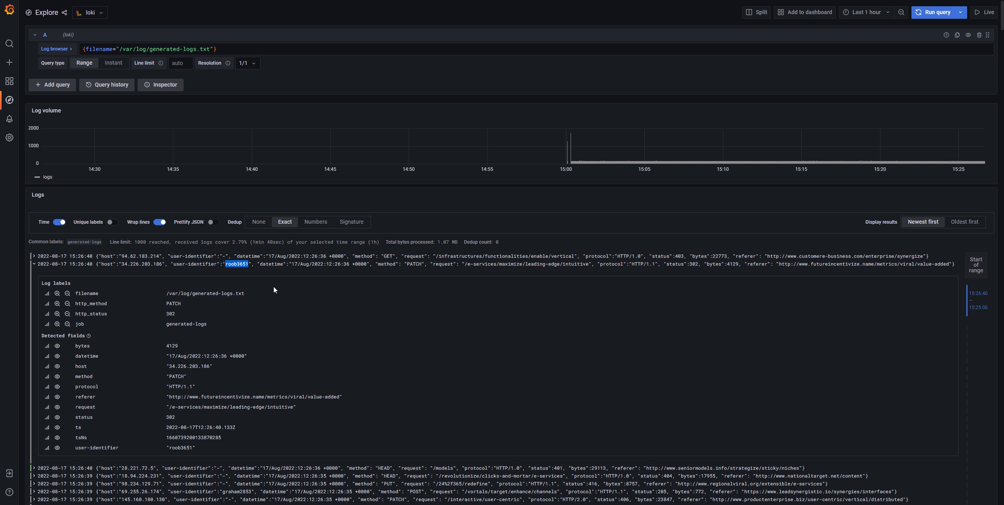Show ad-hoc statistics for the bytes field
Image resolution: width=1004 pixels, height=505 pixels.
tap(47, 346)
